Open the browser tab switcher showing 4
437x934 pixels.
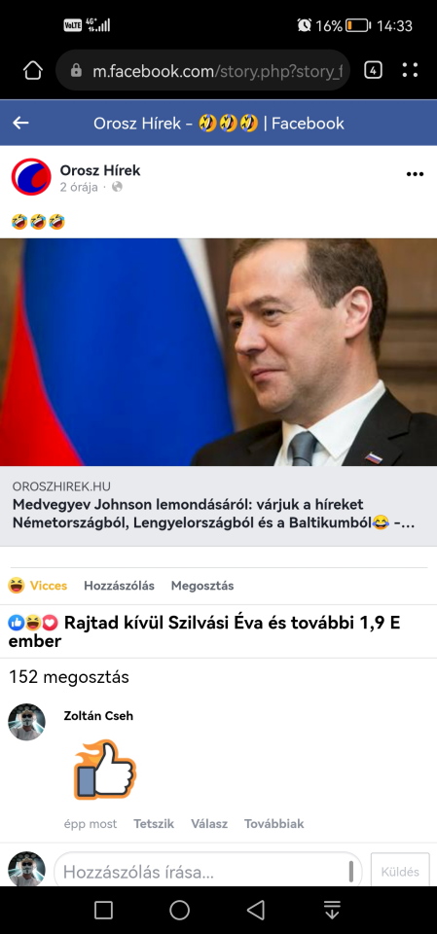pos(373,70)
